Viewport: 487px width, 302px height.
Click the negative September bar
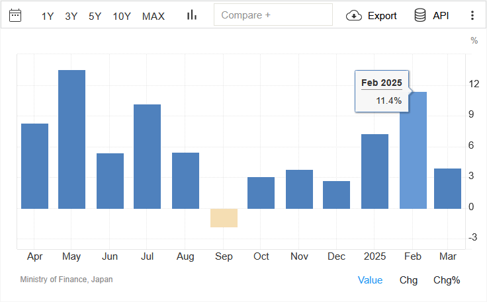coord(224,217)
